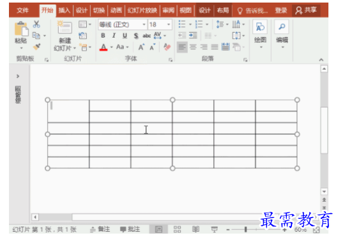Open the Bullets dropdown arrow
The height and width of the screenshot is (240, 338).
click(x=190, y=24)
